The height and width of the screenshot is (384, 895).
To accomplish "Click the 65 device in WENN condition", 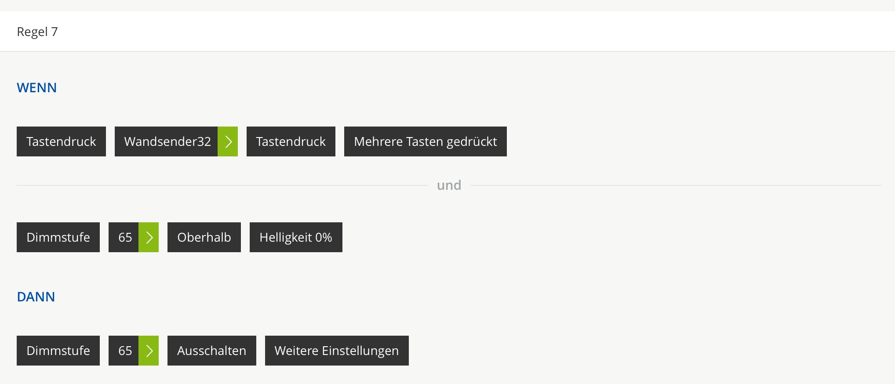I will click(x=124, y=237).
